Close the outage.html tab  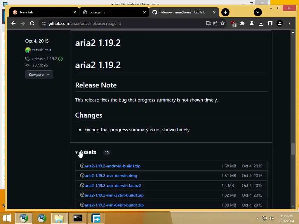[144, 12]
